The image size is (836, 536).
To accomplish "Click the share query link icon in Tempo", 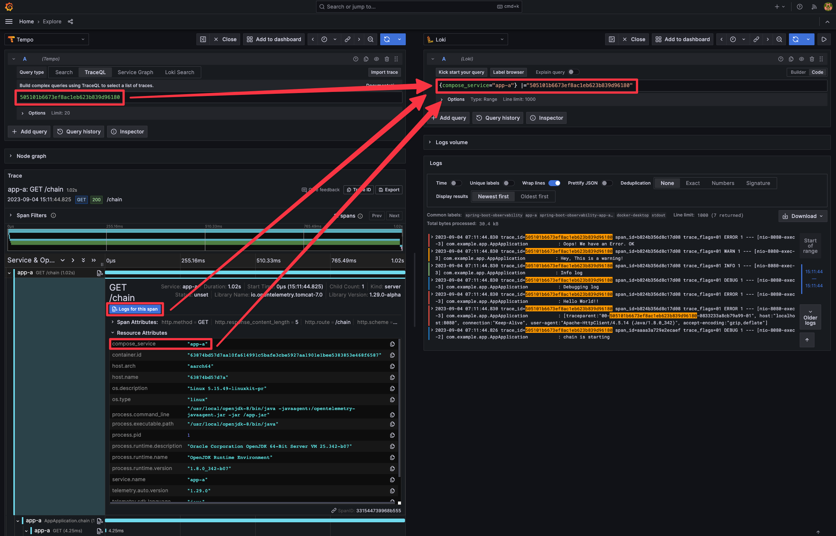I will [x=347, y=39].
